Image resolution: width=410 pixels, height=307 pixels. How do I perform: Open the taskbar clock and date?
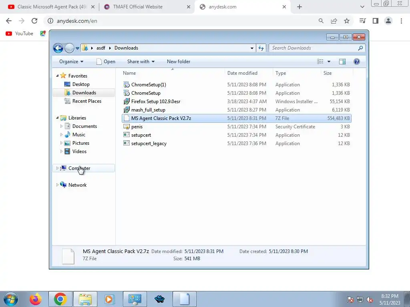(x=390, y=299)
